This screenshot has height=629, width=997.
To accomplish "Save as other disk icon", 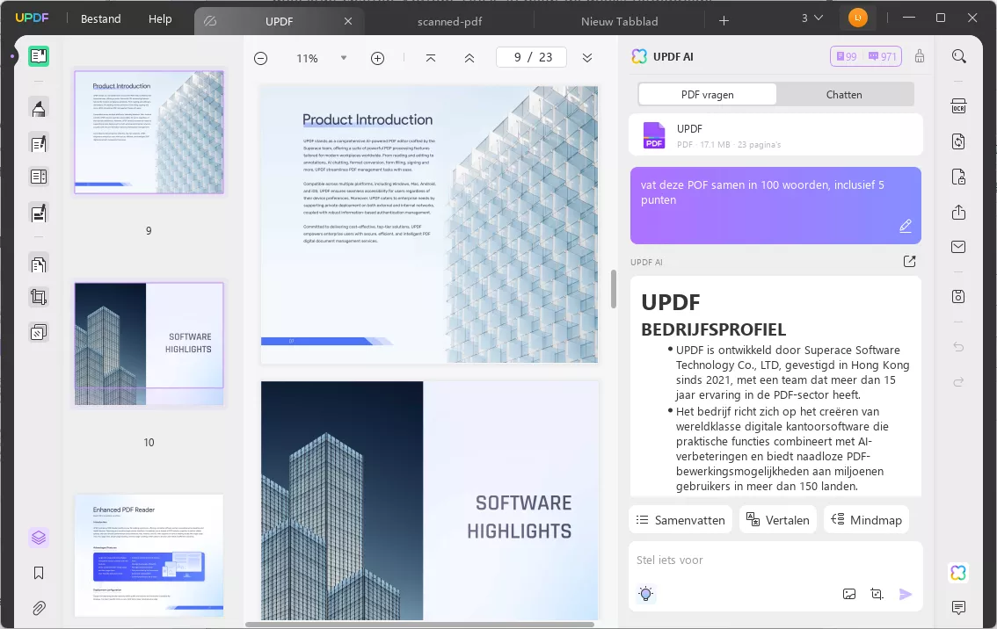I will tap(959, 296).
